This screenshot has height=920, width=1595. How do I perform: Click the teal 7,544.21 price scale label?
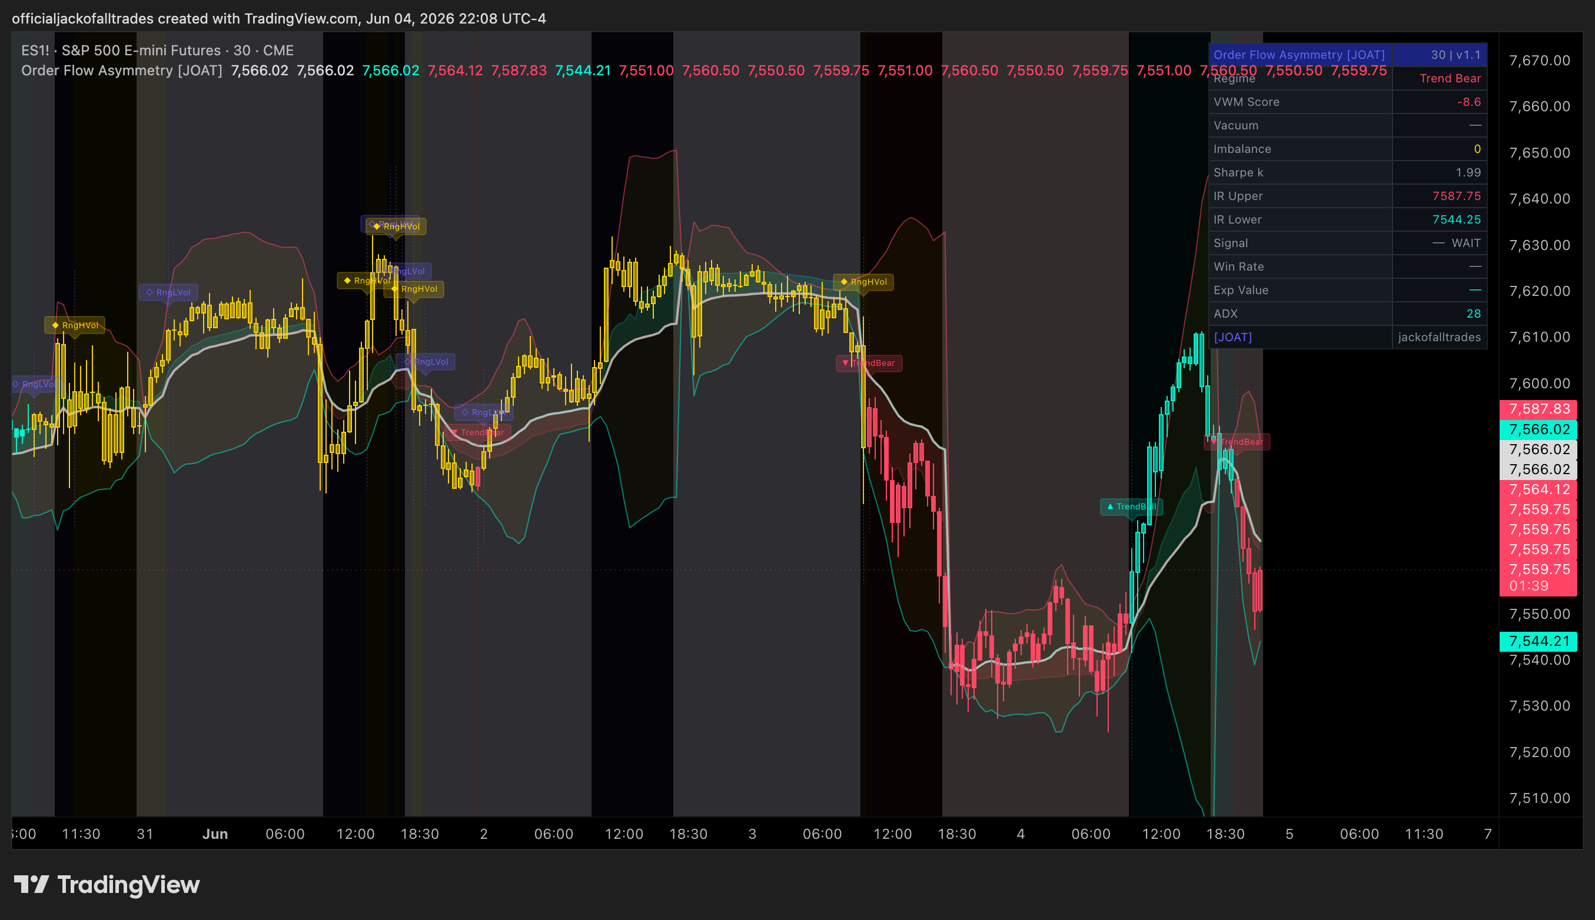[1538, 641]
